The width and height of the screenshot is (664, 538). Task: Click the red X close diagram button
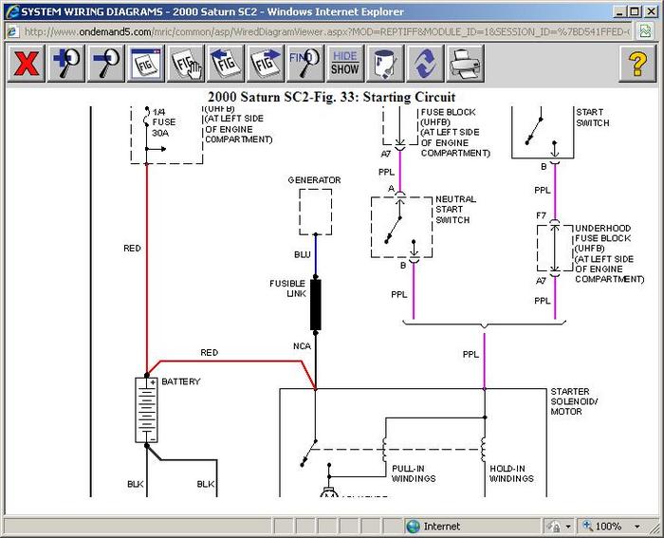(27, 64)
